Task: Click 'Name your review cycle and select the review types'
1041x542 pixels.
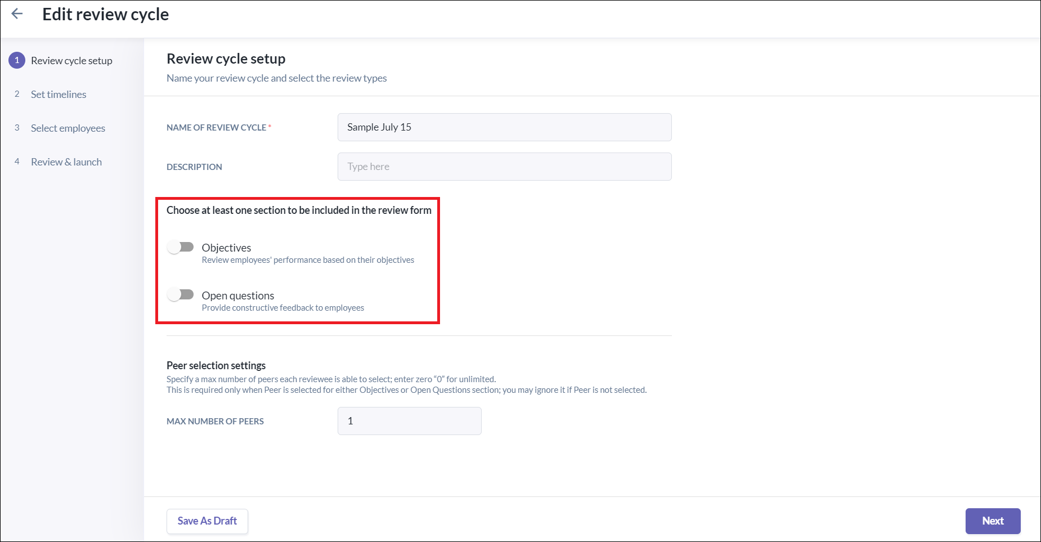Action: click(x=276, y=78)
